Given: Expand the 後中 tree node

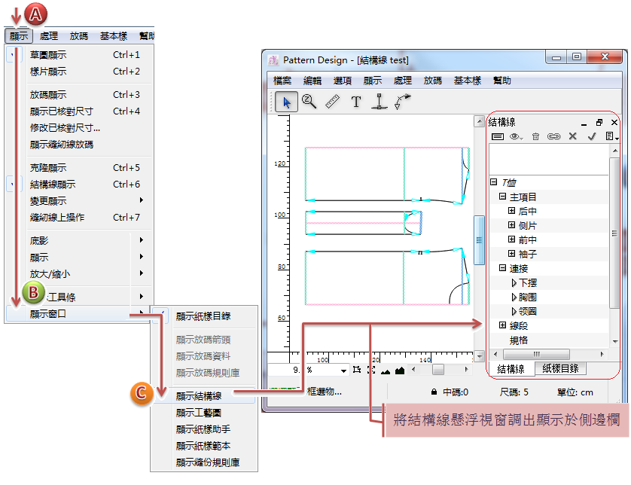Looking at the screenshot, I should point(512,212).
